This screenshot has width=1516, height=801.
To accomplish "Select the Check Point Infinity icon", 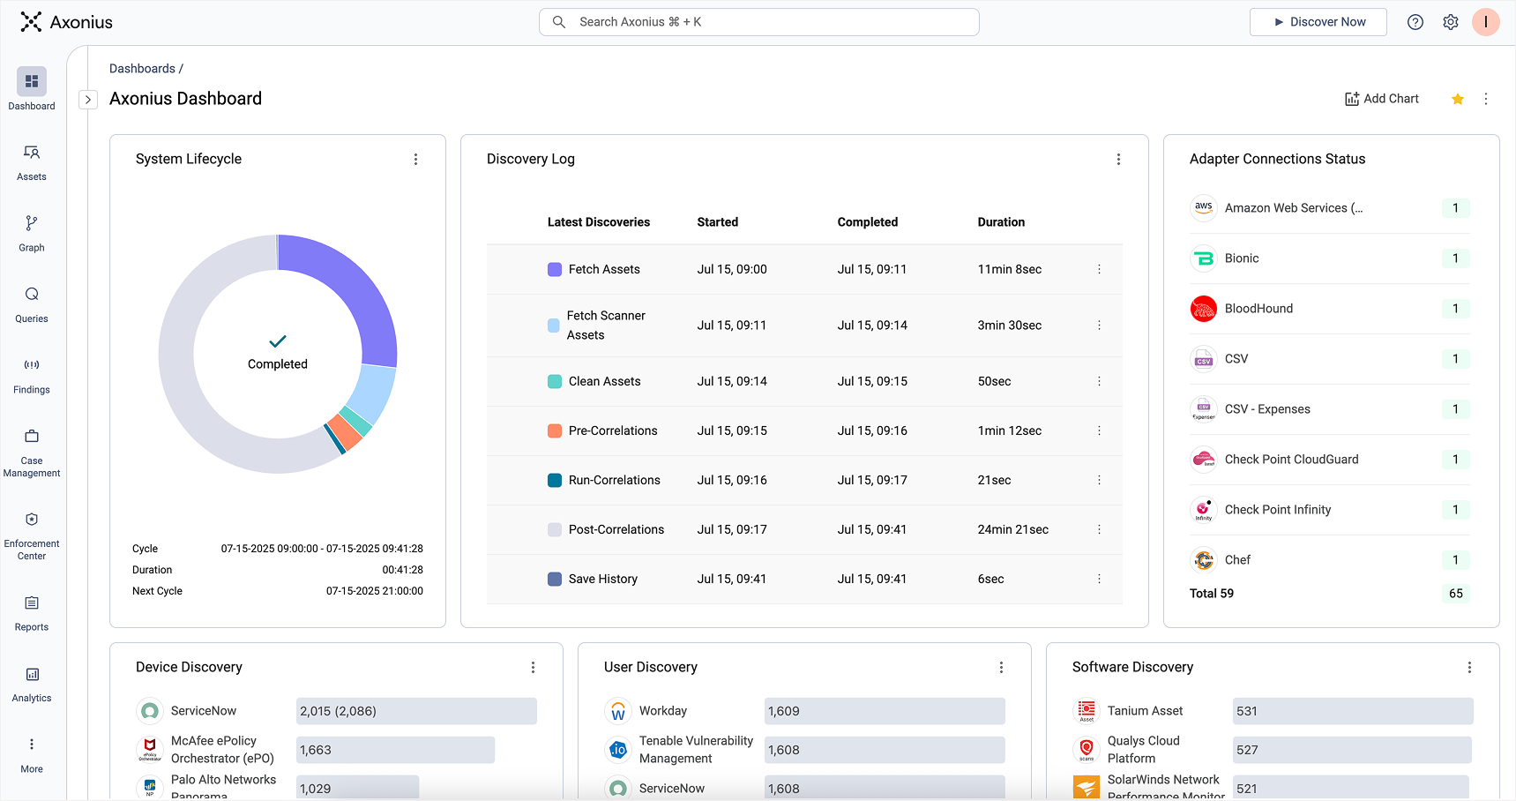I will (1204, 510).
